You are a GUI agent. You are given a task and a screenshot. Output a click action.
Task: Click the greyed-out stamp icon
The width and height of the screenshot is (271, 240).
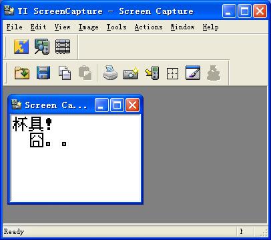click(214, 73)
